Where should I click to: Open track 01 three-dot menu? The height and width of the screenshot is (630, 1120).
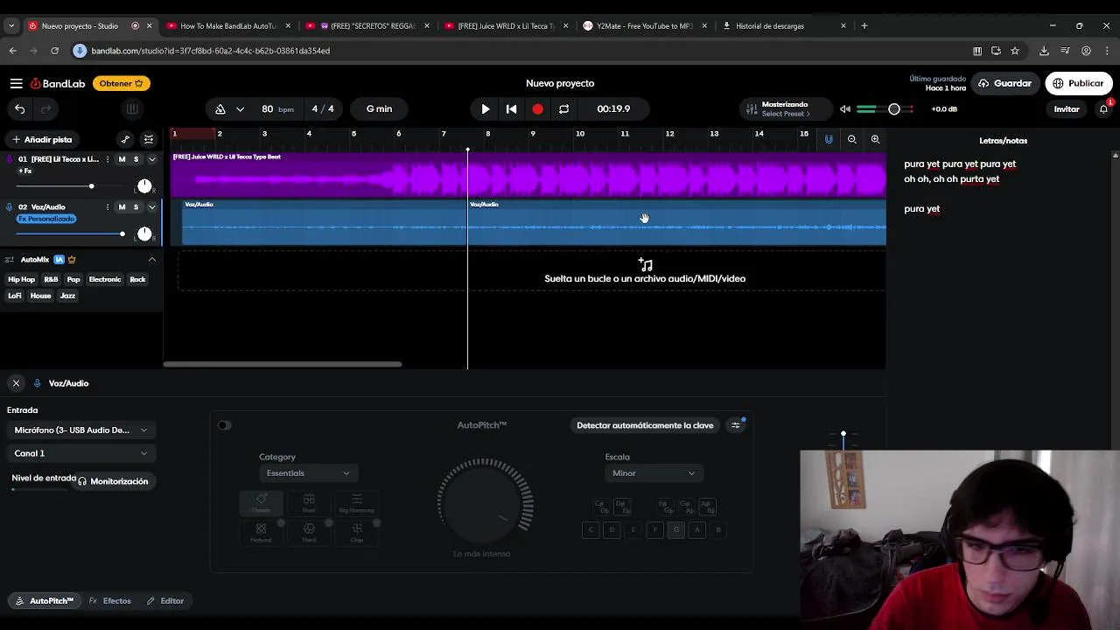(x=108, y=159)
